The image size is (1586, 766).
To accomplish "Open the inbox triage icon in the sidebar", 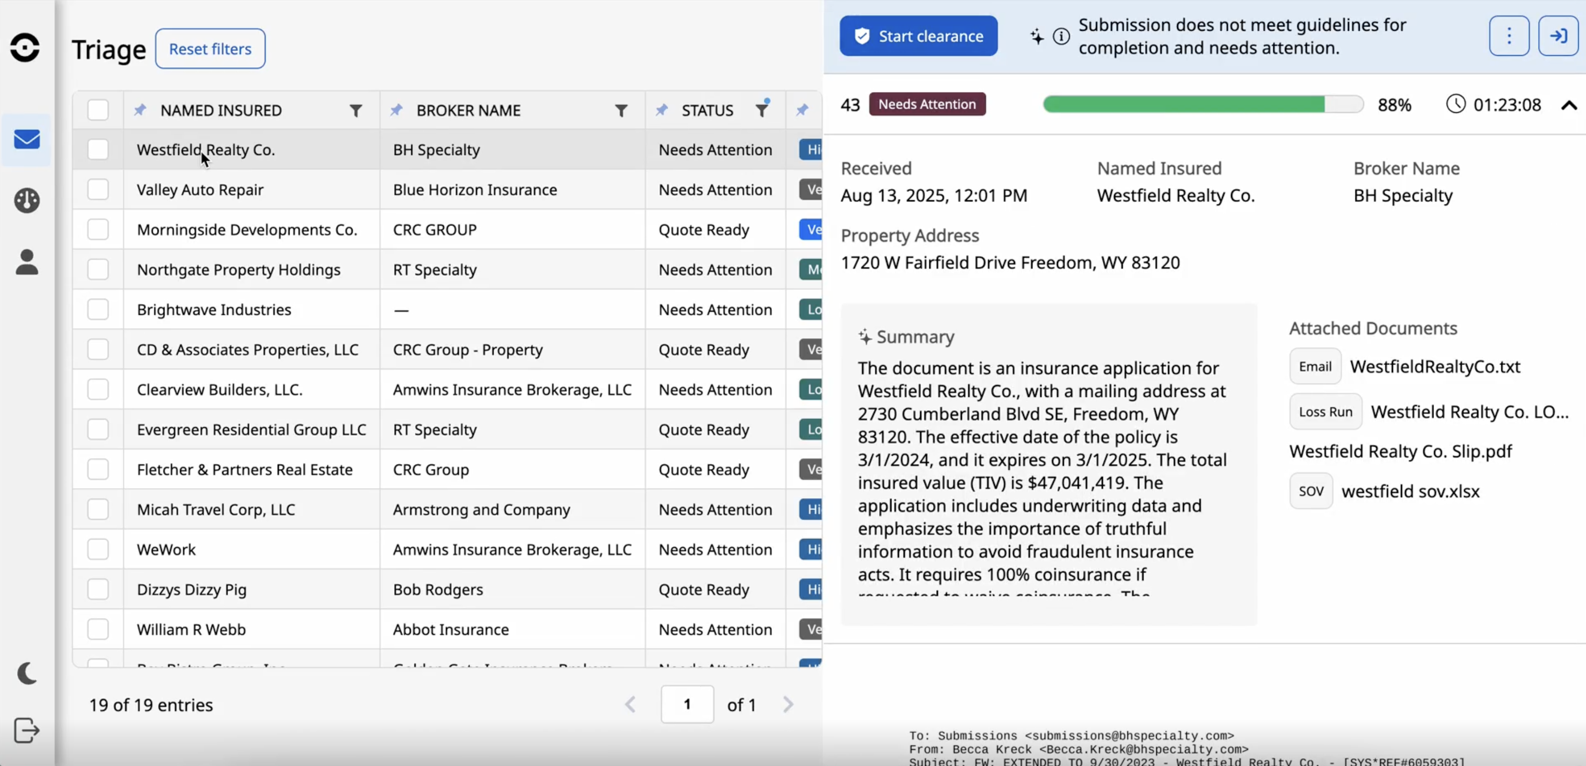I will (x=27, y=139).
